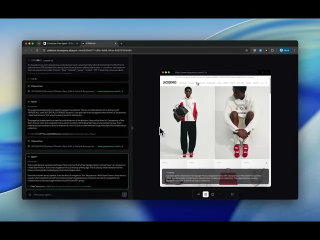Click the Notes overlay panel

coord(215,176)
